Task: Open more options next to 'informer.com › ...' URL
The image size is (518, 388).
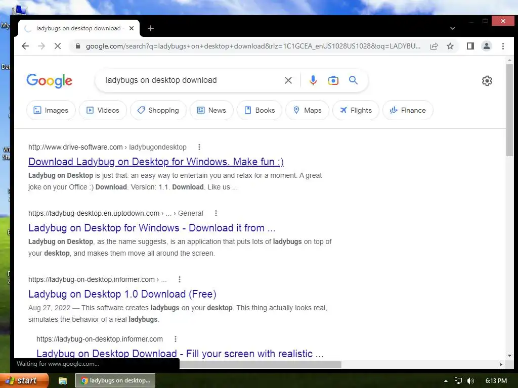Action: click(x=180, y=279)
